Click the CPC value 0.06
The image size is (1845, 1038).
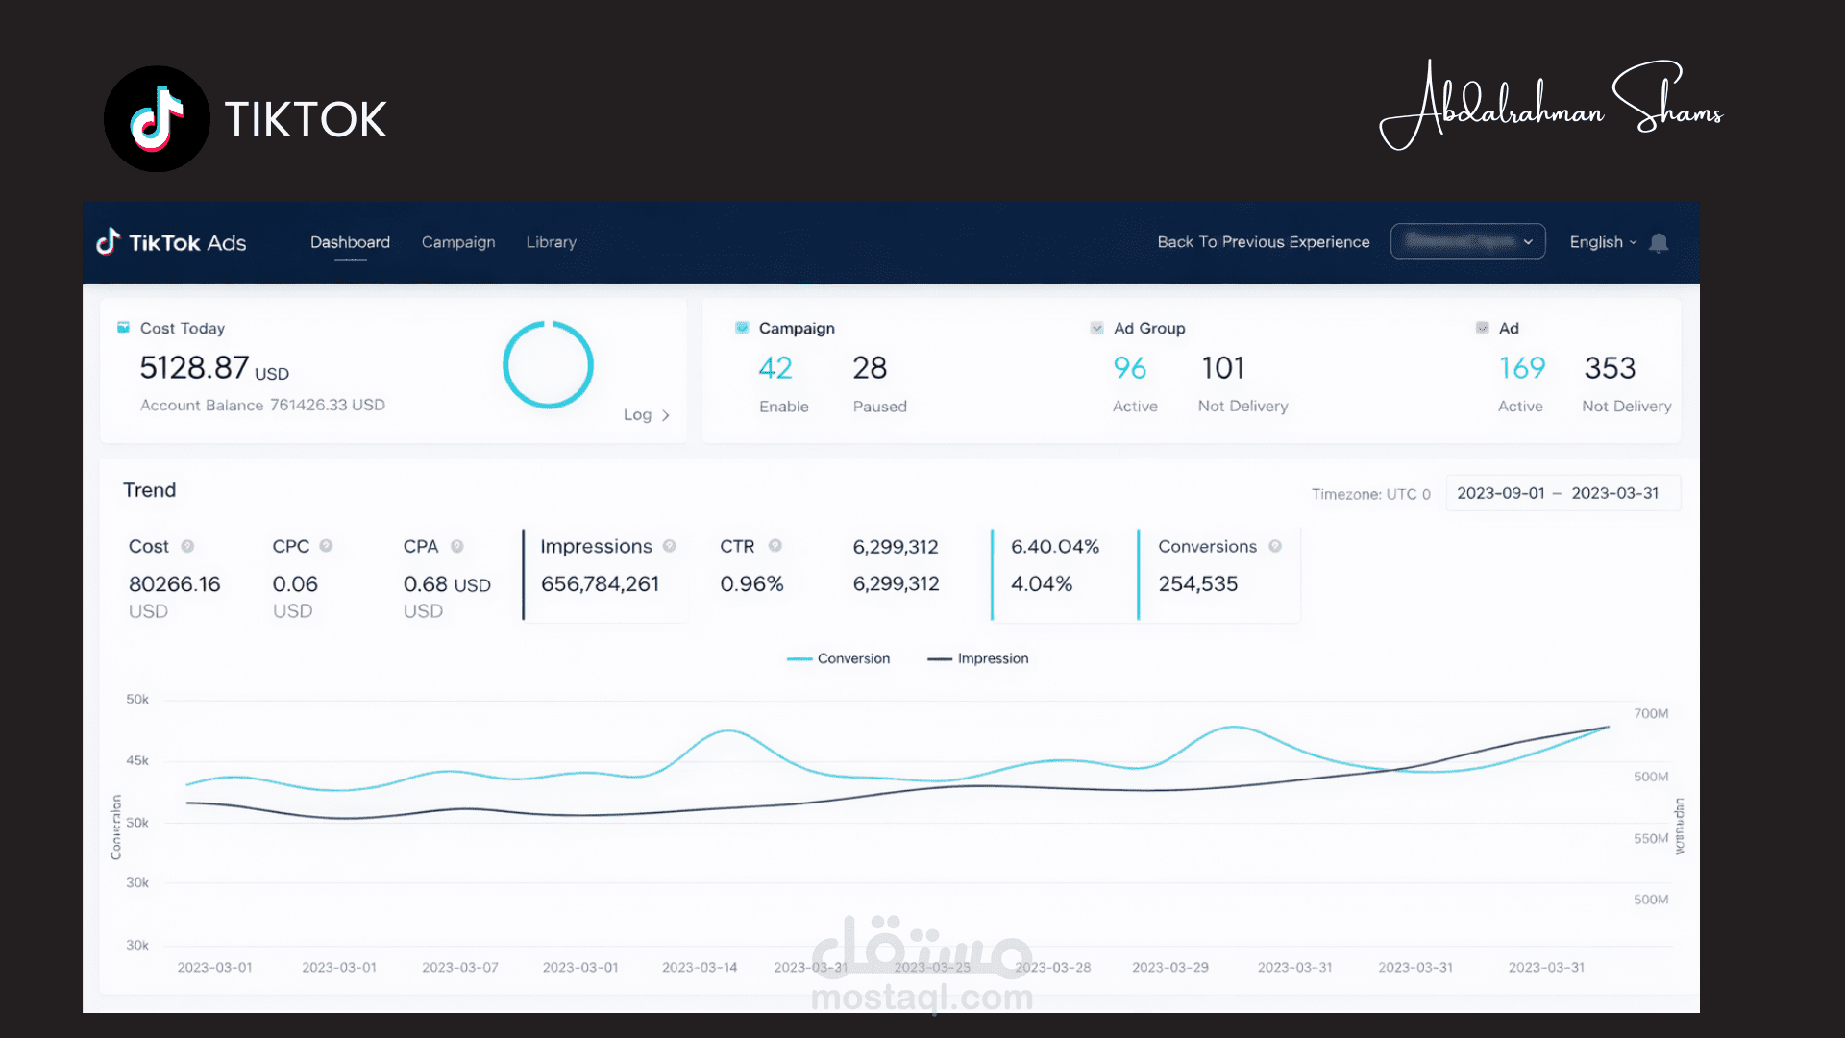pos(295,584)
